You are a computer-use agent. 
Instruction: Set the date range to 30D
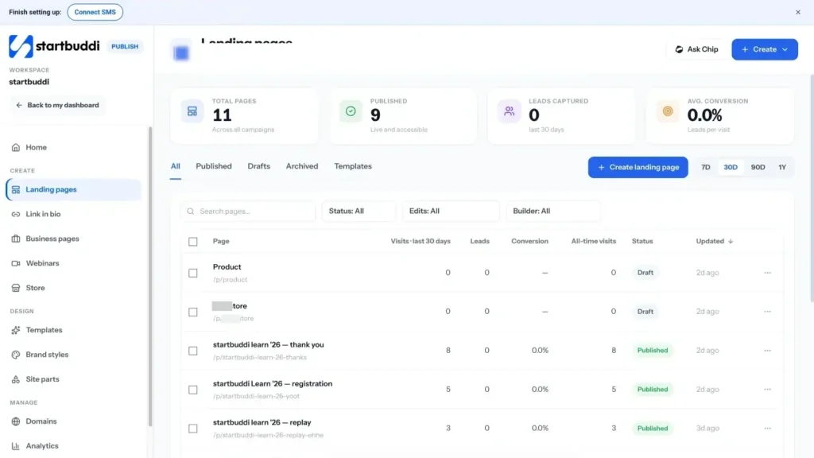pos(731,167)
